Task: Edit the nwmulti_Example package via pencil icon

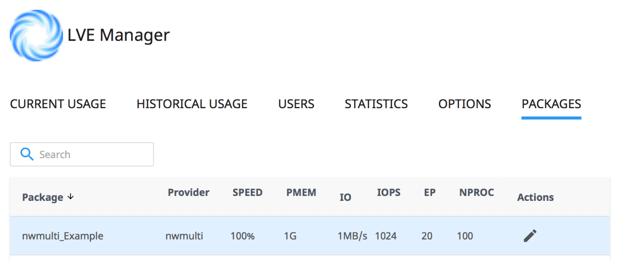Action: tap(530, 236)
